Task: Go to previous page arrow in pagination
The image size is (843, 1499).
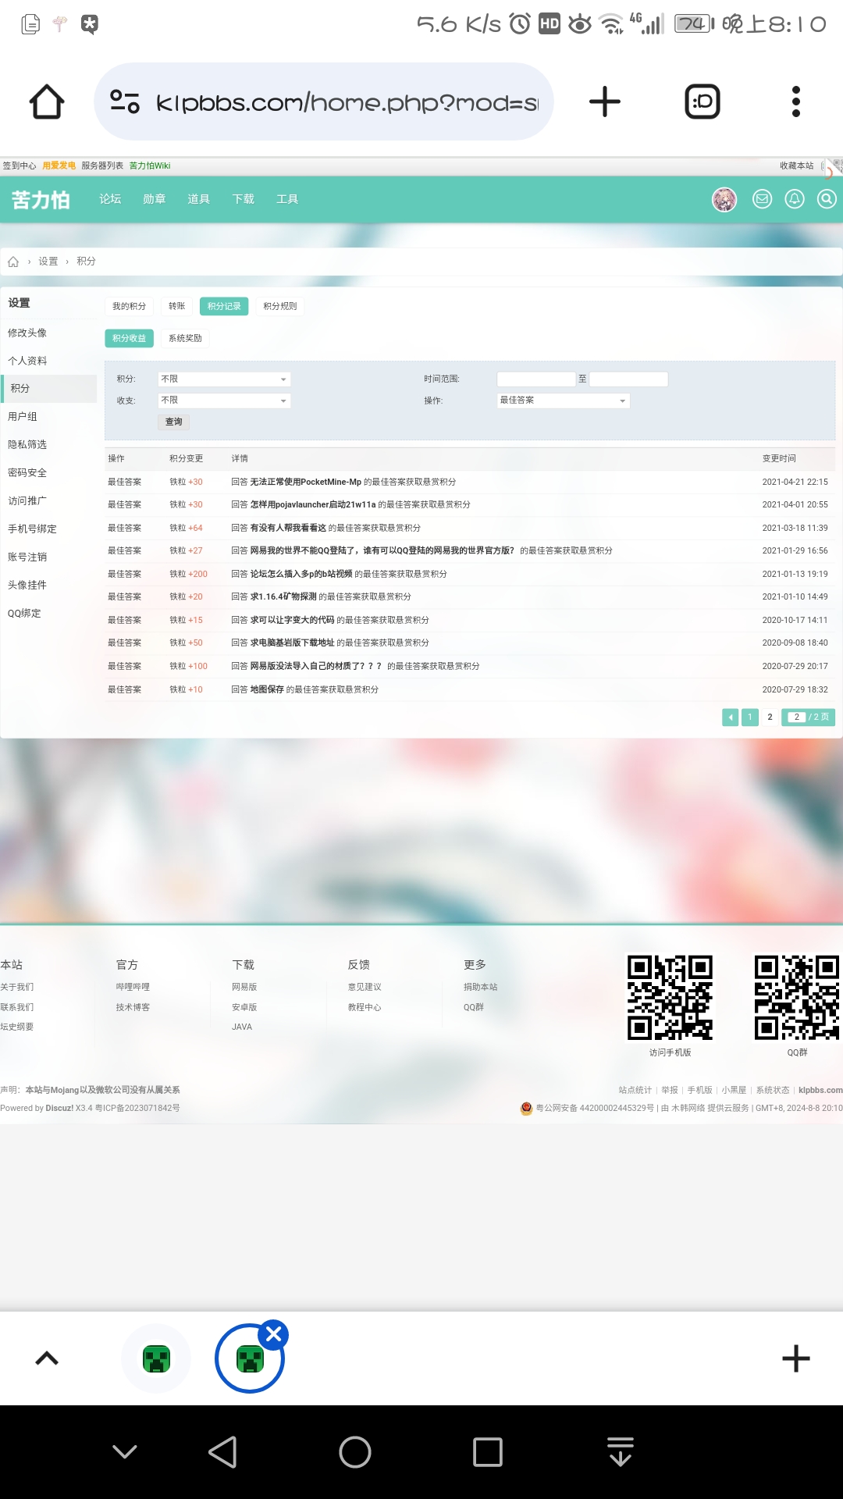Action: 731,717
